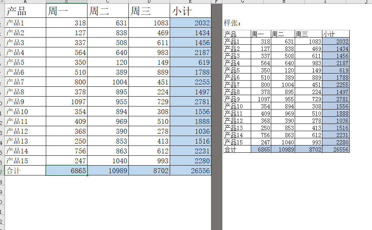Select 小计 value 1434 in main table
The image size is (372, 230).
(x=191, y=33)
